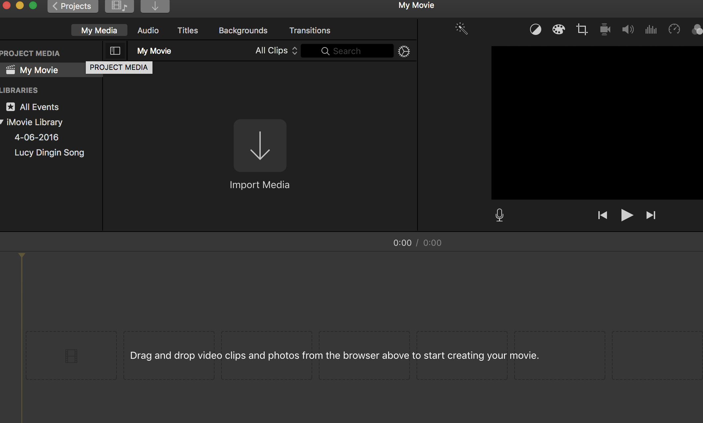Image resolution: width=703 pixels, height=423 pixels.
Task: Open the color correction palette tool
Action: [558, 30]
